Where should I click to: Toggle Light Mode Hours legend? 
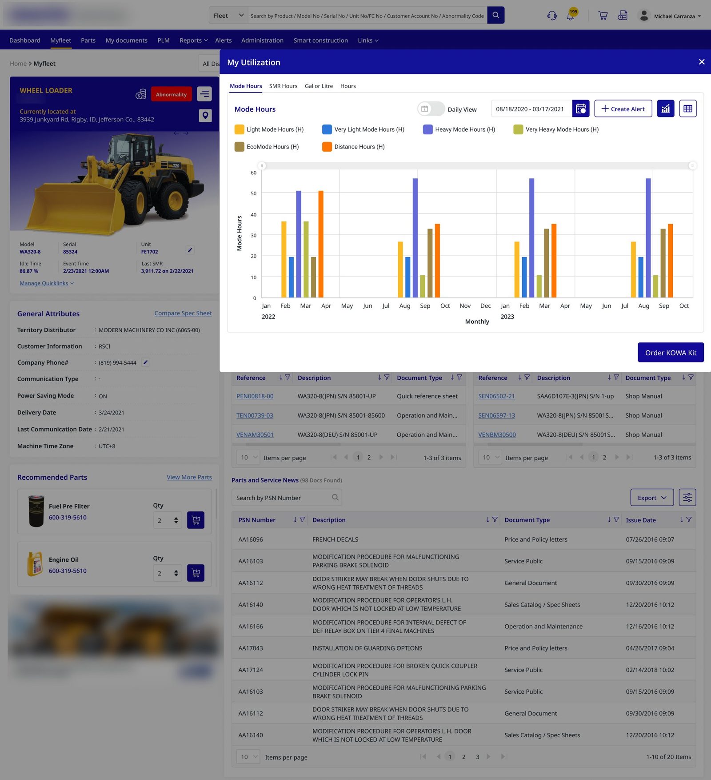coord(269,129)
